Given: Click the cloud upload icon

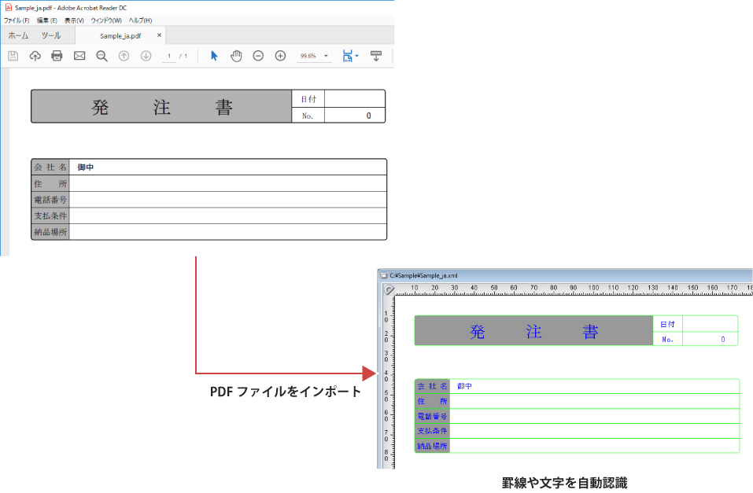Looking at the screenshot, I should pos(35,56).
